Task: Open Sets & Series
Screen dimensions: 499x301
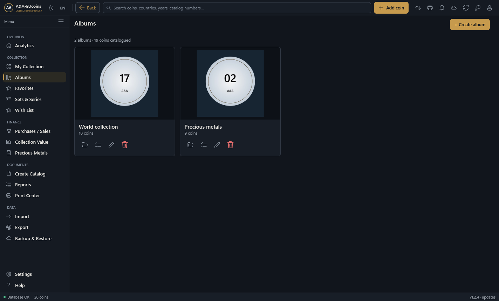Action: 34,99
